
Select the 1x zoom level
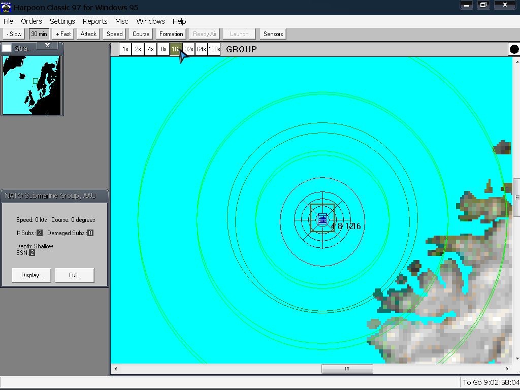coord(125,49)
